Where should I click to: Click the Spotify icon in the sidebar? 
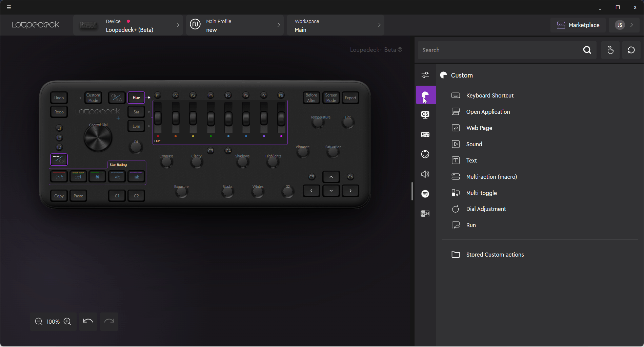(x=425, y=194)
